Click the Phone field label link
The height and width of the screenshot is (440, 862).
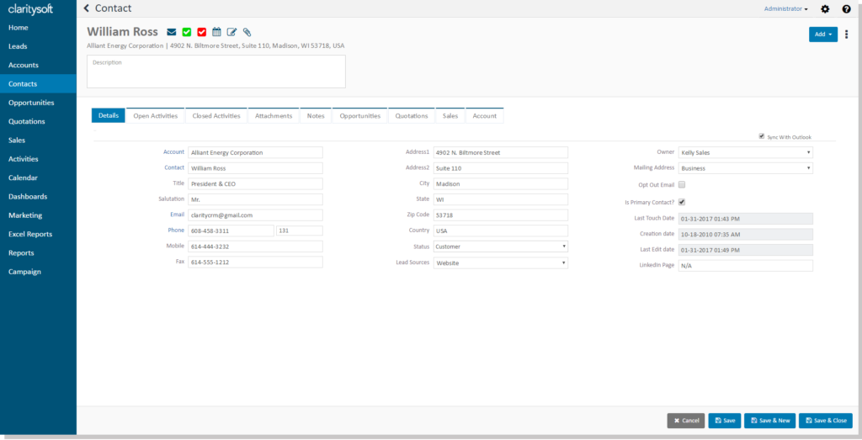(177, 231)
